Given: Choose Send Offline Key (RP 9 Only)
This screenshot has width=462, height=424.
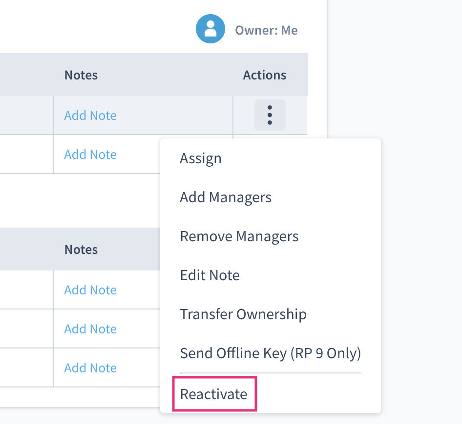Looking at the screenshot, I should pos(270,353).
